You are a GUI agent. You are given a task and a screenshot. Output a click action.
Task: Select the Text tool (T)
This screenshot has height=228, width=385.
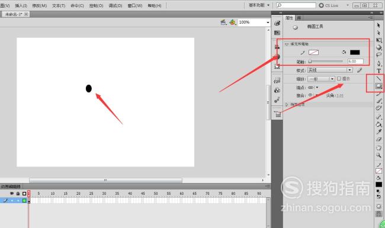coord(379,71)
